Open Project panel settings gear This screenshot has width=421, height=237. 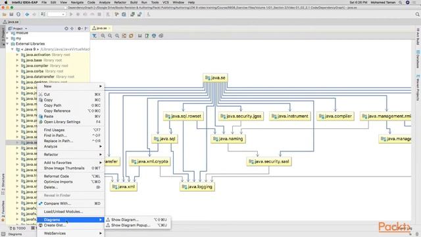click(x=80, y=28)
